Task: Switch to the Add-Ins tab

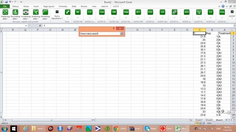Action: pyautogui.click(x=104, y=7)
